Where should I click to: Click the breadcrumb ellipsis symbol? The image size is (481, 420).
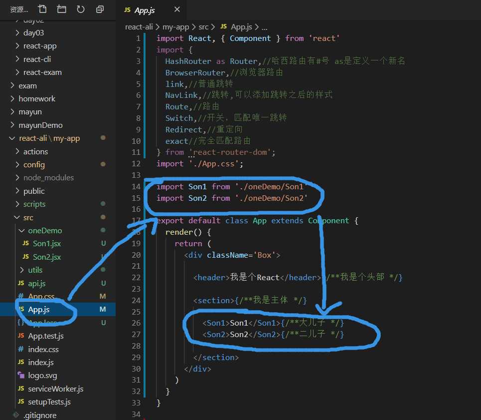(x=264, y=27)
